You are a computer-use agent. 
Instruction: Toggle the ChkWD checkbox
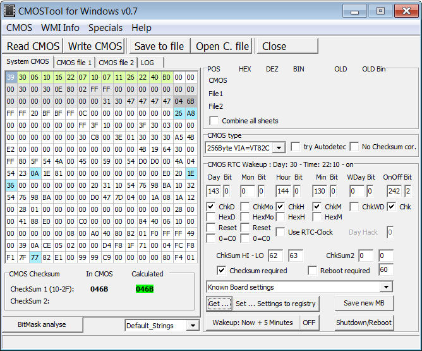[354, 207]
